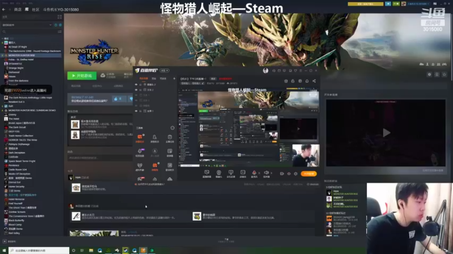Viewport: 453px width, 254px height.
Task: Click the thumbs up recommend button
Action: 119,99
